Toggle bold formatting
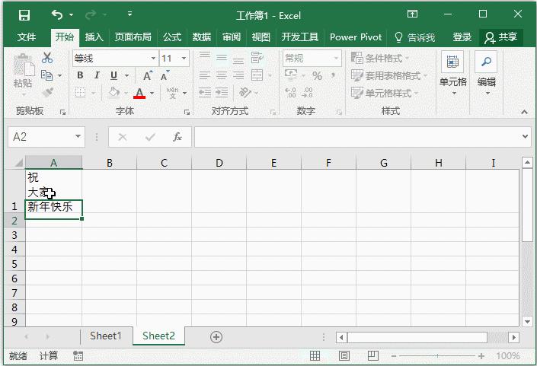537x366 pixels. point(80,75)
